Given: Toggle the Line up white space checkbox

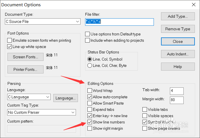Looking at the screenshot, I should pyautogui.click(x=10, y=47).
